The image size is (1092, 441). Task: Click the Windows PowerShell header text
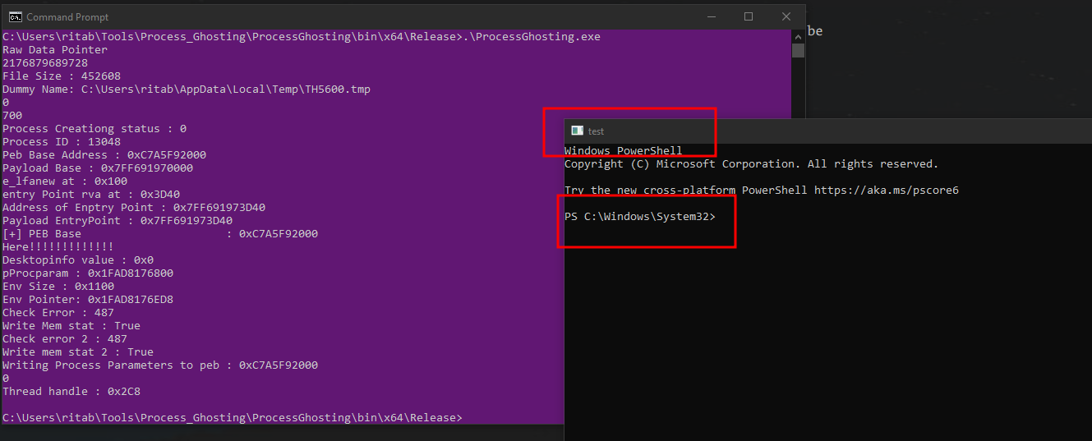(623, 150)
